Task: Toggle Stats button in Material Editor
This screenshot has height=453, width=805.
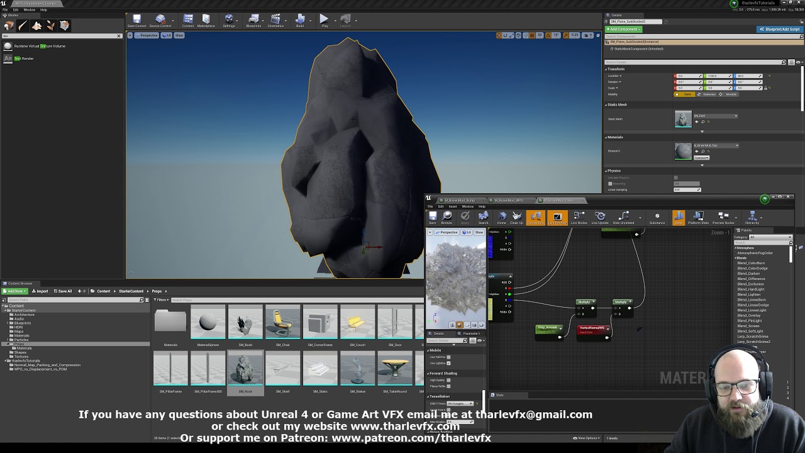Action: [678, 218]
